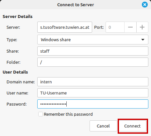
Task: Click the Connect to Server title bar
Action: click(x=75, y=5)
